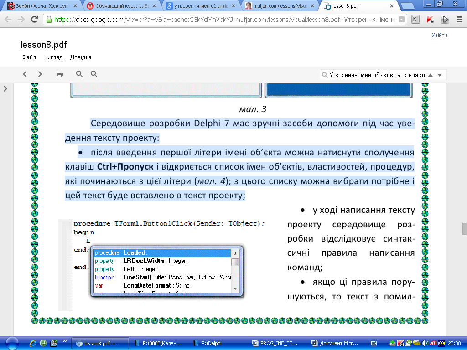Jump to next search match arrow
The image size is (467, 350).
440,75
